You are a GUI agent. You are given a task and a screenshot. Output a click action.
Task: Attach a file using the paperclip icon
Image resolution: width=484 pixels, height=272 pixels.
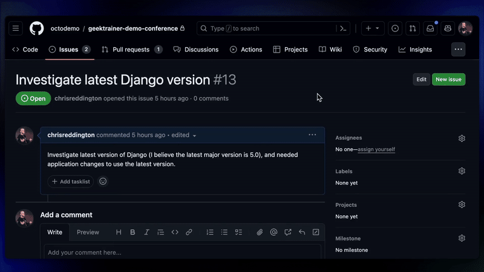coord(260,232)
